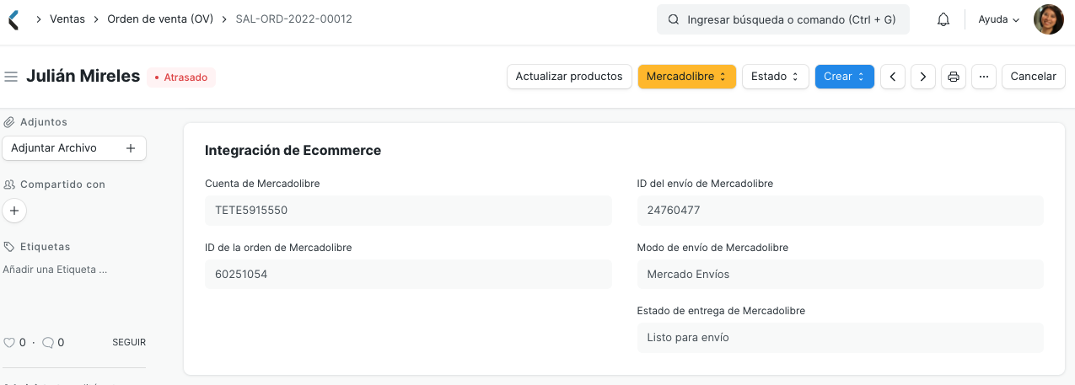
Task: Click the ERPNext home logo icon
Action: 13,19
